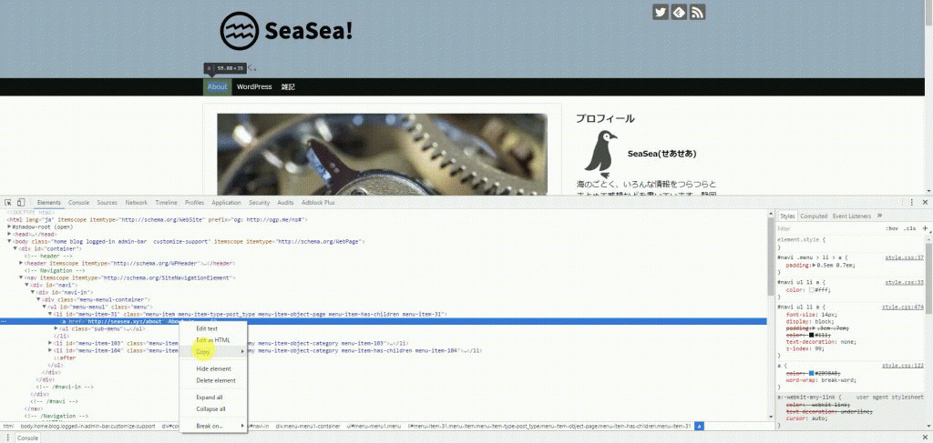
Task: Click the blue color swatch in the a rule
Action: pos(812,373)
